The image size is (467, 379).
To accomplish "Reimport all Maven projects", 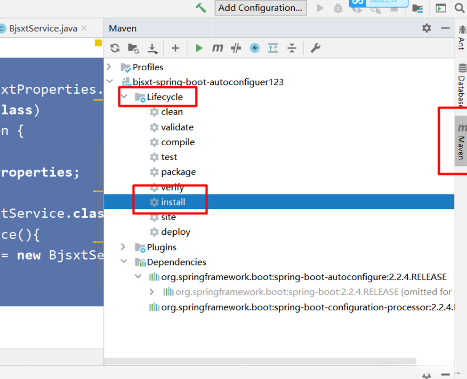I will click(115, 48).
